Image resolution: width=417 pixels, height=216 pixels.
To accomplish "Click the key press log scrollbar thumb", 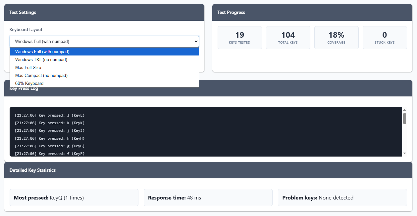I will pyautogui.click(x=404, y=118).
